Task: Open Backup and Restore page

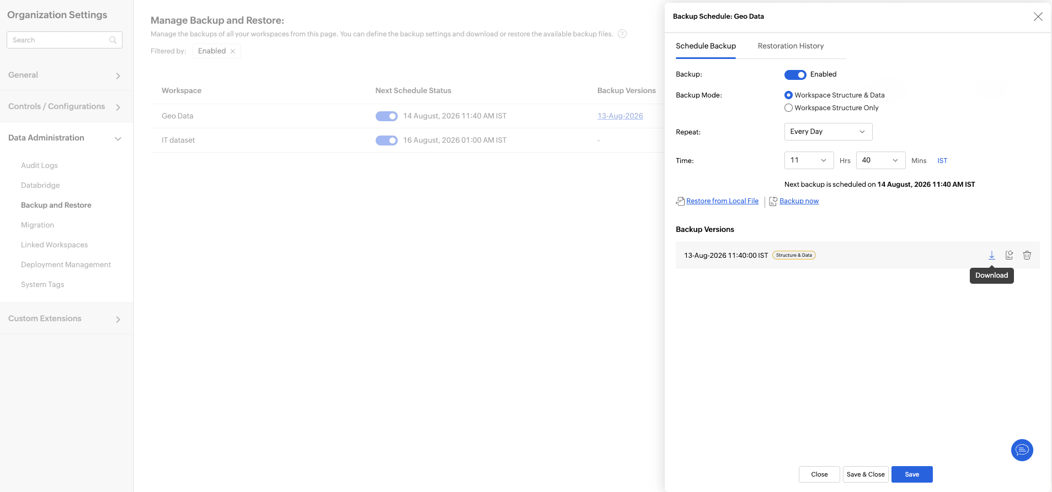Action: (x=56, y=205)
